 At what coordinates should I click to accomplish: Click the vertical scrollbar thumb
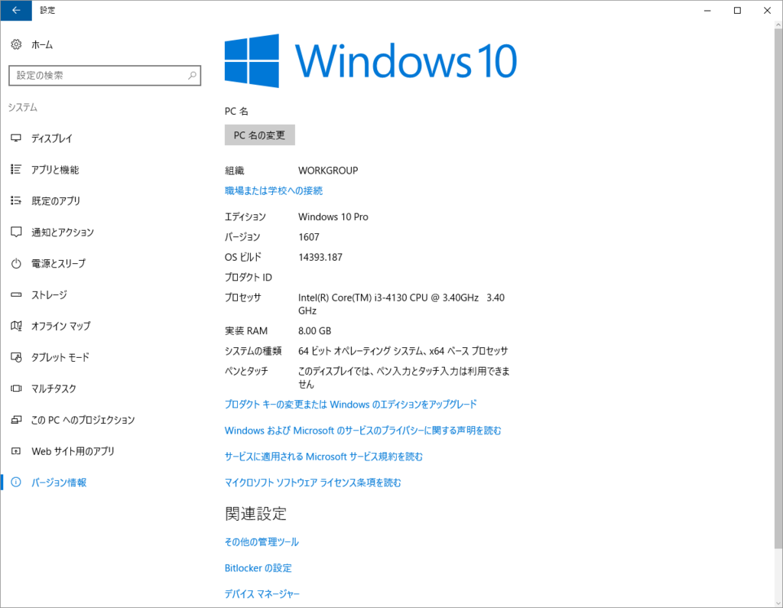(778, 288)
